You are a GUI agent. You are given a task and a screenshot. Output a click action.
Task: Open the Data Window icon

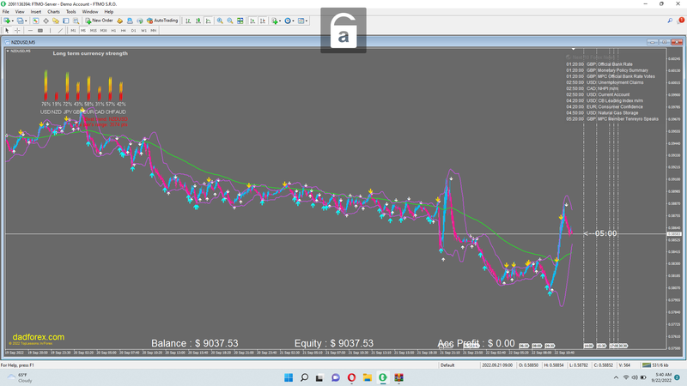46,21
